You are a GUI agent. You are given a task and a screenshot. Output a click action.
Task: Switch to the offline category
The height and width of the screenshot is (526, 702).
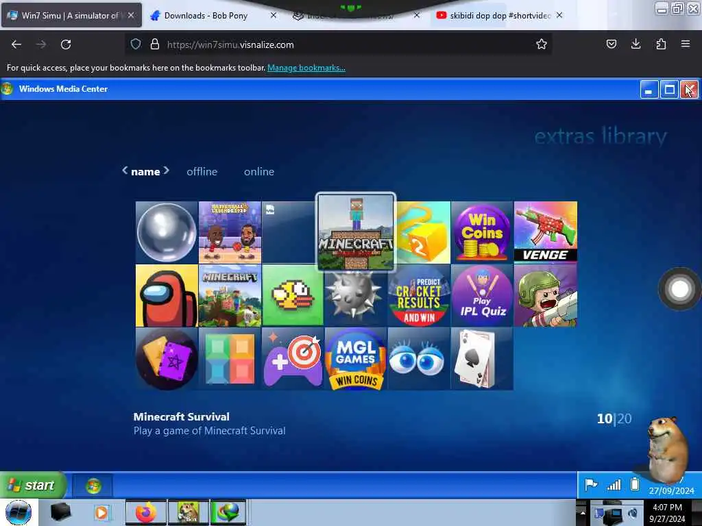[x=202, y=172]
